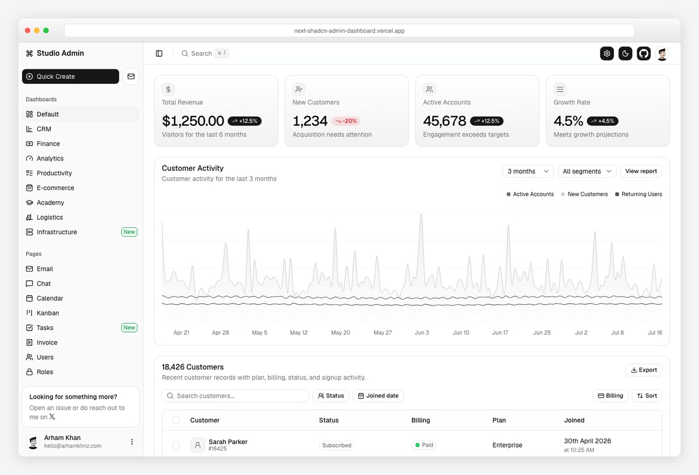
Task: Open the layout settings gear icon
Action: (607, 54)
